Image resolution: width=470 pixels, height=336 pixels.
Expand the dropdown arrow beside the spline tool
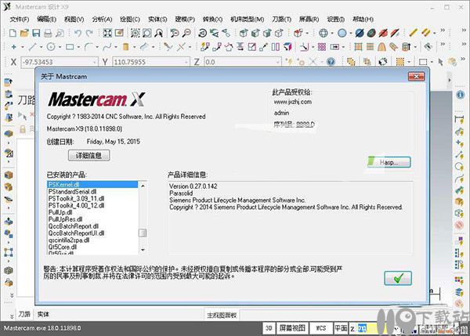[x=116, y=47]
